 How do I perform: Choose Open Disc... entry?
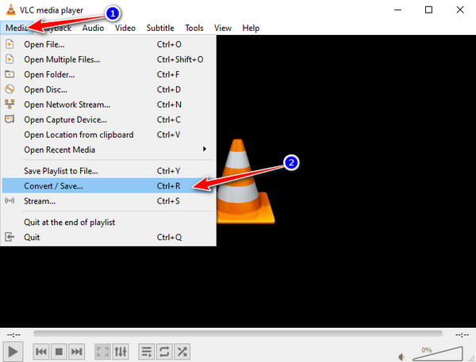point(108,90)
